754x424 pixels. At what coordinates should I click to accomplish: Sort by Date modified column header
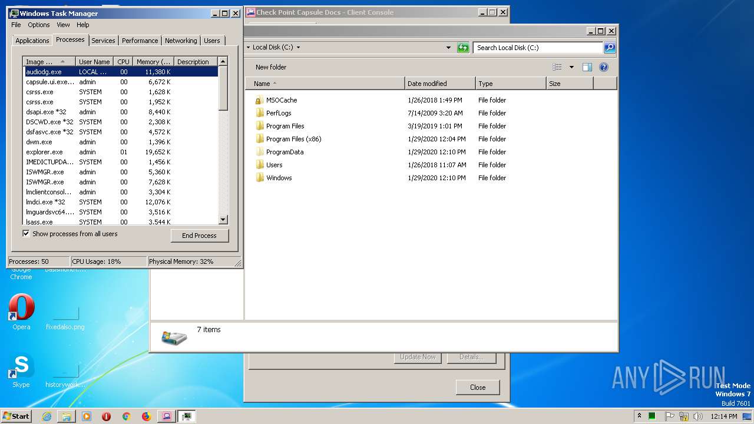click(x=440, y=84)
